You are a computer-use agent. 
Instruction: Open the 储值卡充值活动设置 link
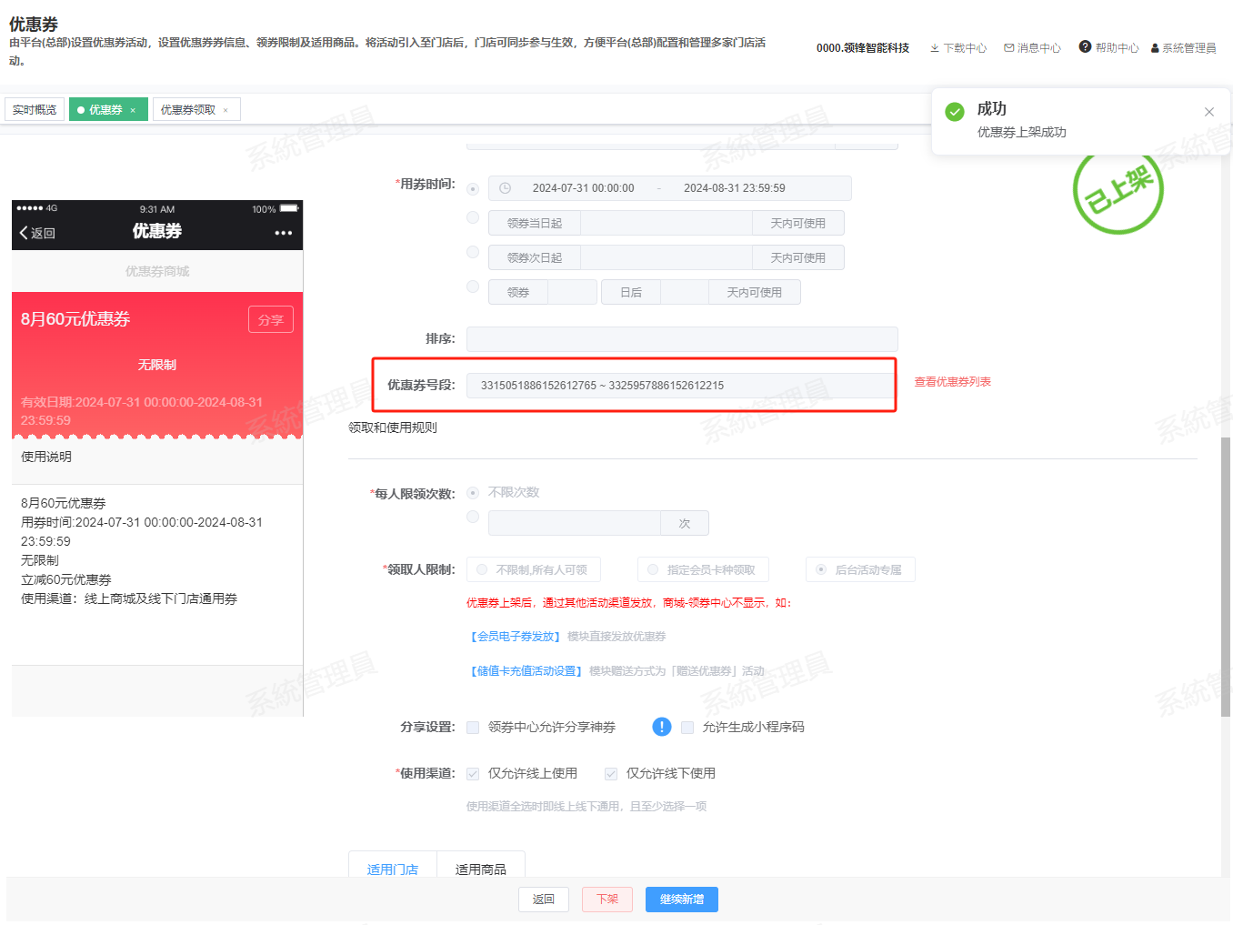526,671
